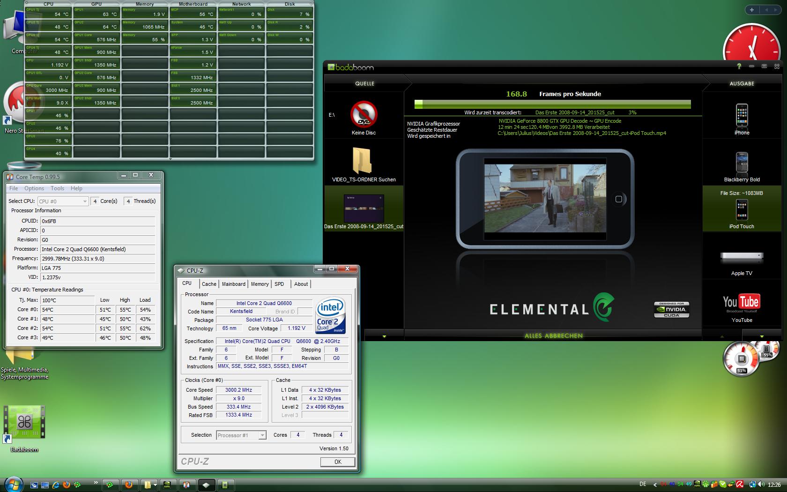Click the volume speaker tray icon

pyautogui.click(x=761, y=485)
